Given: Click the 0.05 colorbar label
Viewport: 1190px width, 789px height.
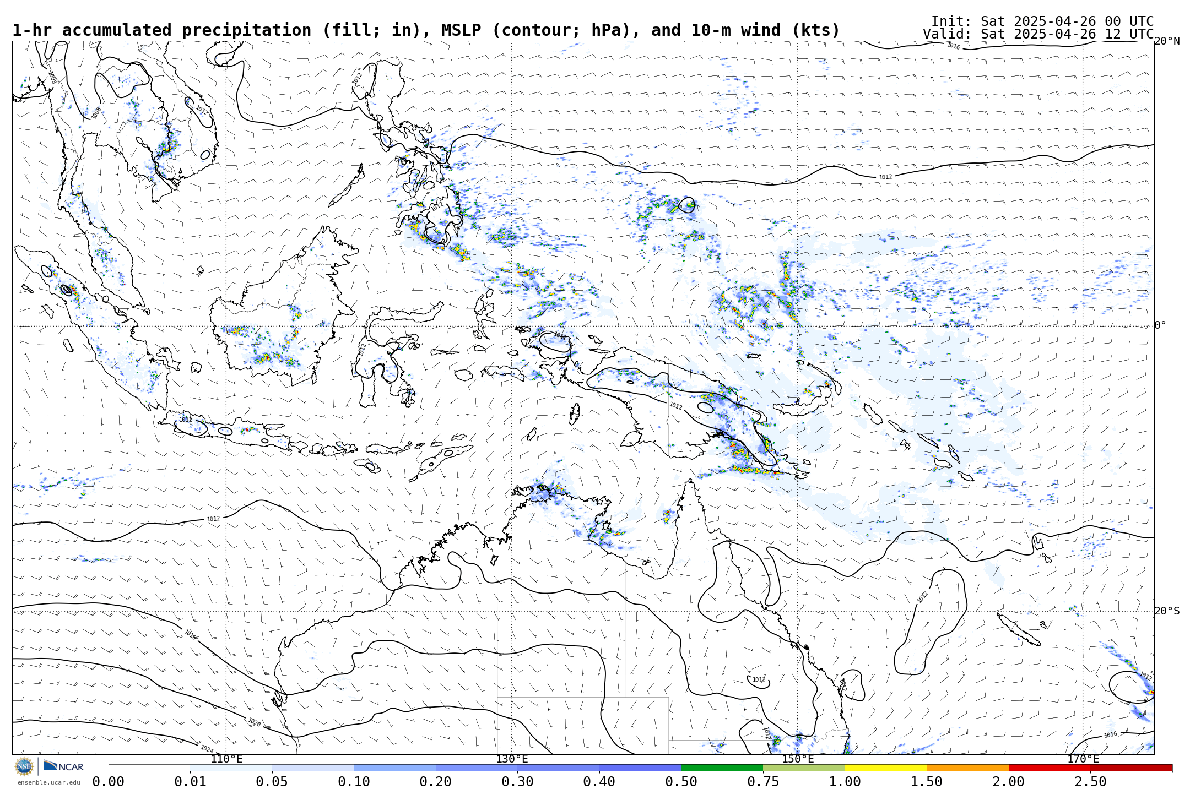Looking at the screenshot, I should [272, 782].
